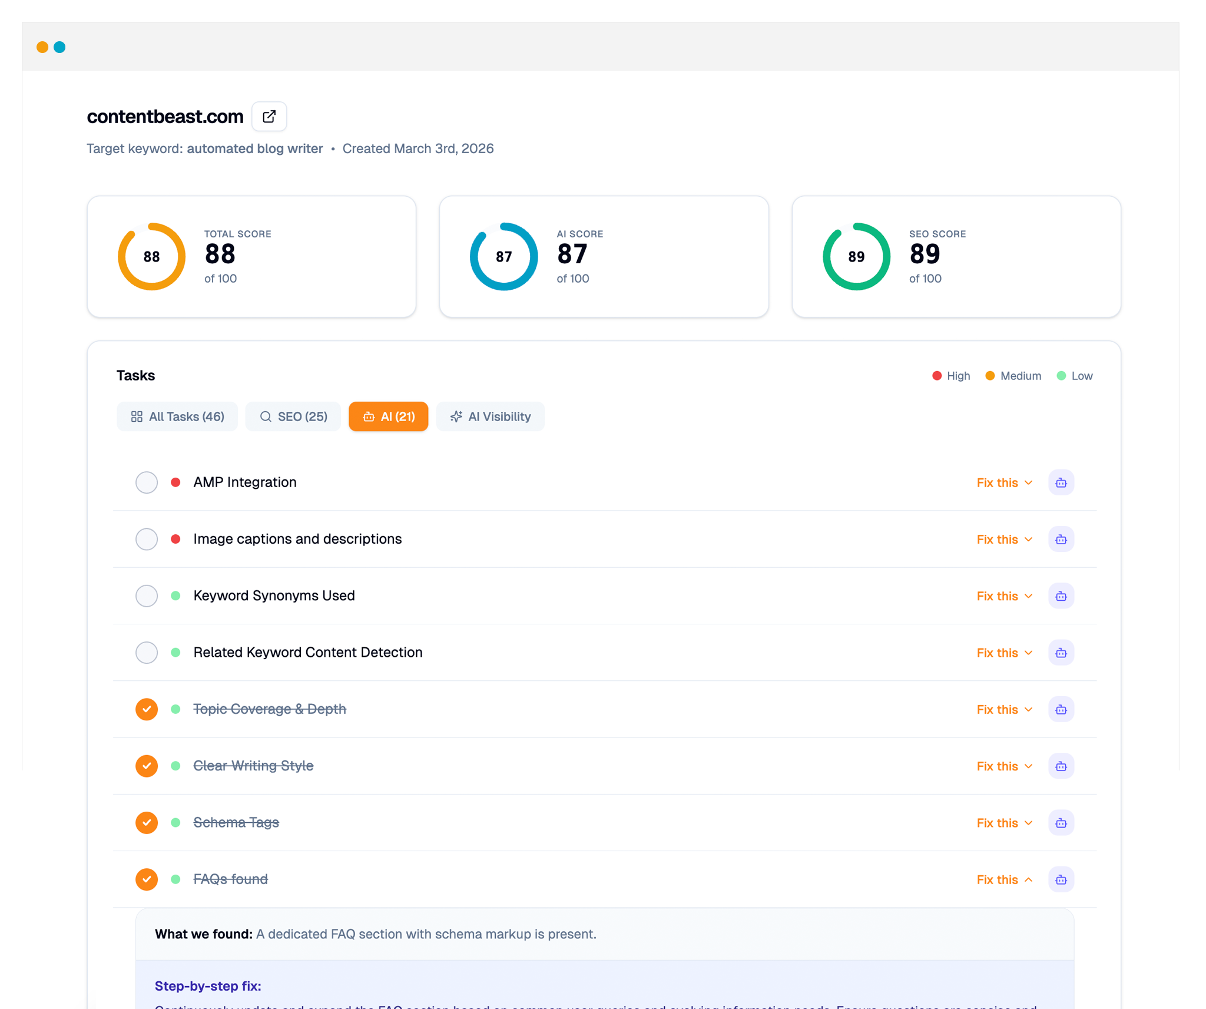Viewport: 1206px width, 1009px height.
Task: Uncheck the completed Topic Coverage & Depth task
Action: point(146,709)
